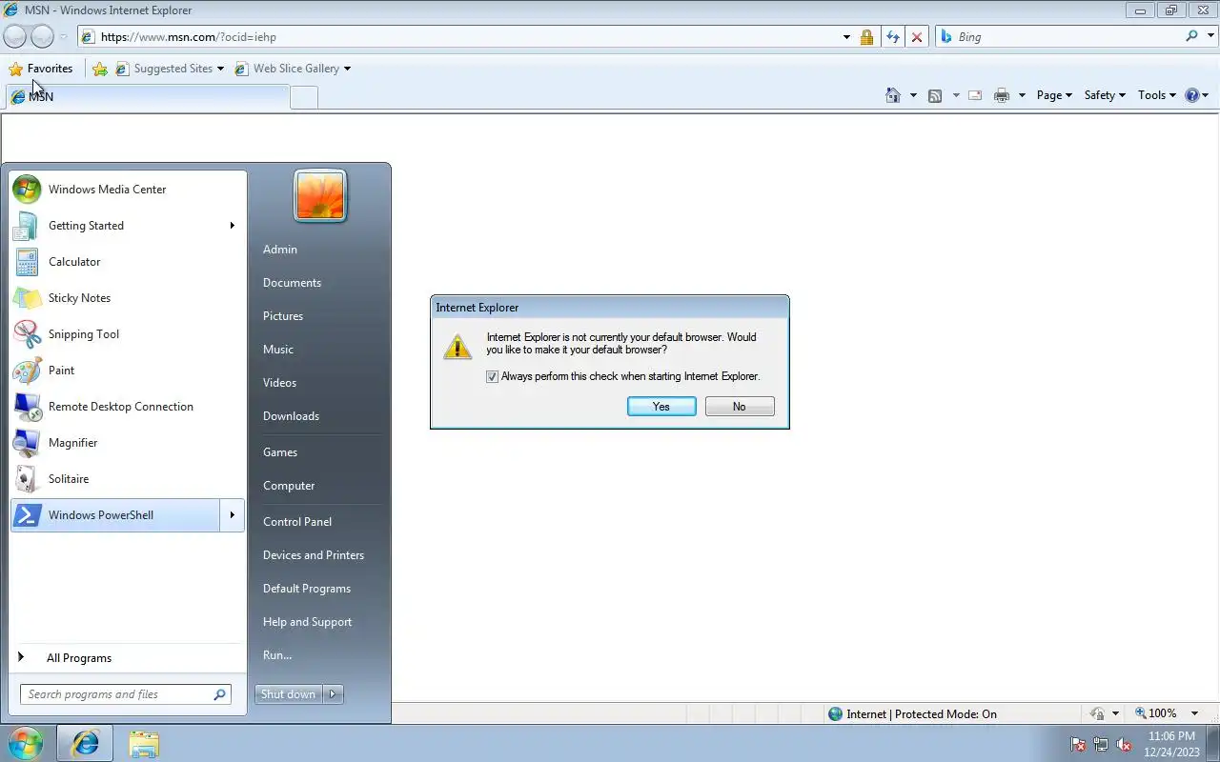This screenshot has height=762, width=1220.
Task: Open Paint from the Start menu
Action: point(128,371)
